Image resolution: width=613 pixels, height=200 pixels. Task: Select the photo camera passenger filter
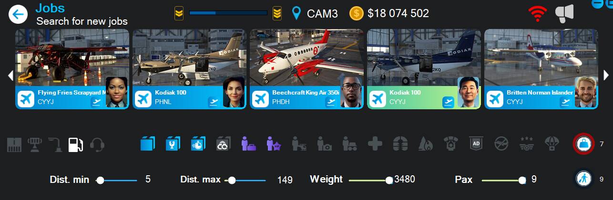[x=324, y=143]
